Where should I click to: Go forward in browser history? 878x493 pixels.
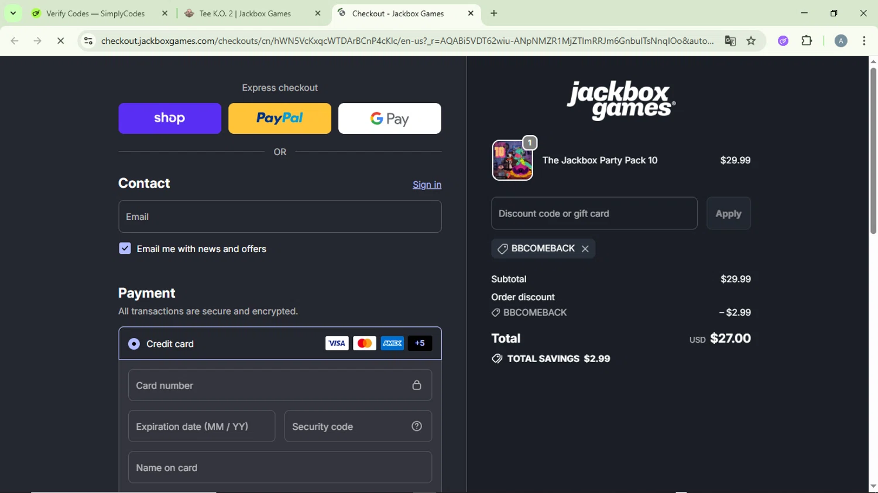[37, 41]
